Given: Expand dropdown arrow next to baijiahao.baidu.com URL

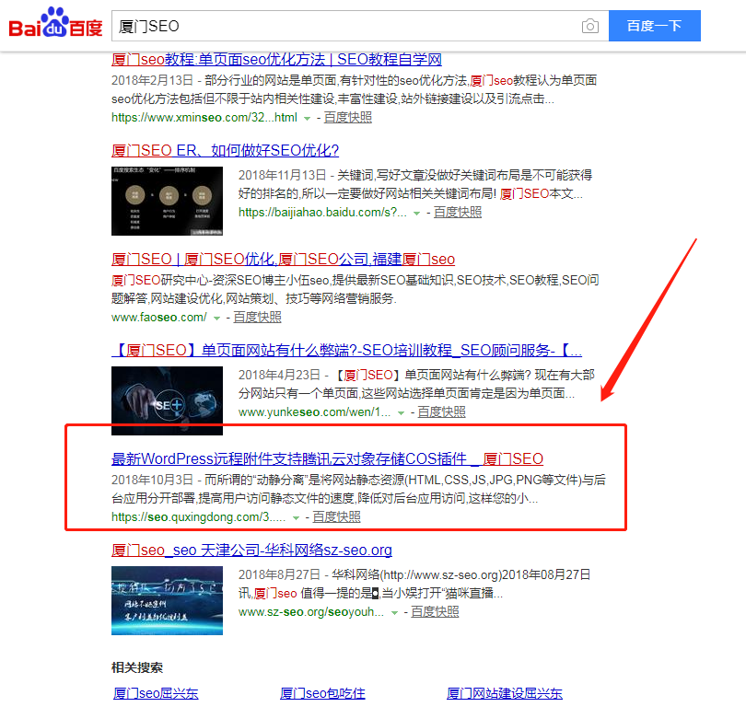Looking at the screenshot, I should coord(417,214).
